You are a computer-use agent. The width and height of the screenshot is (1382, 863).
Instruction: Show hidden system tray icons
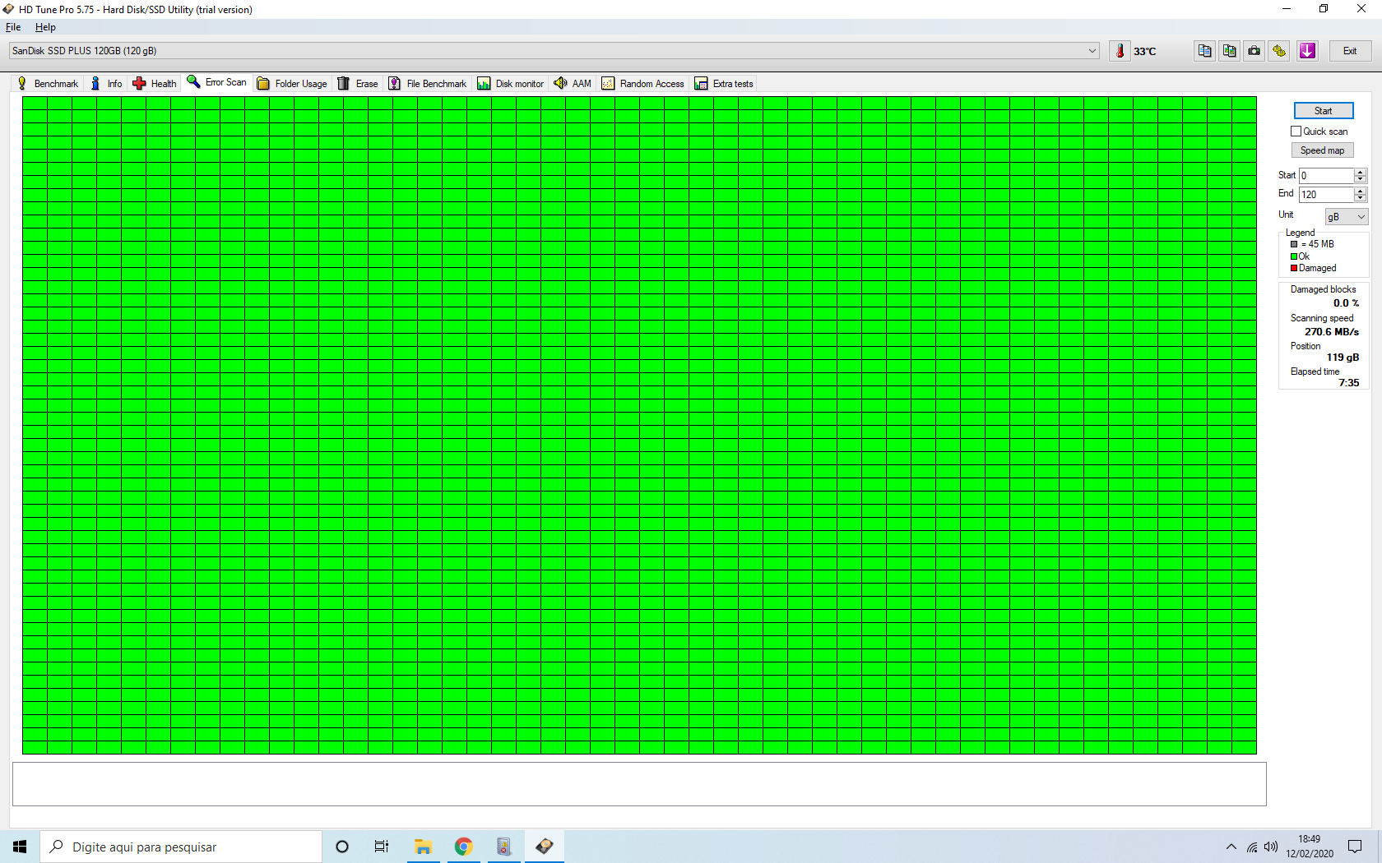pyautogui.click(x=1231, y=847)
